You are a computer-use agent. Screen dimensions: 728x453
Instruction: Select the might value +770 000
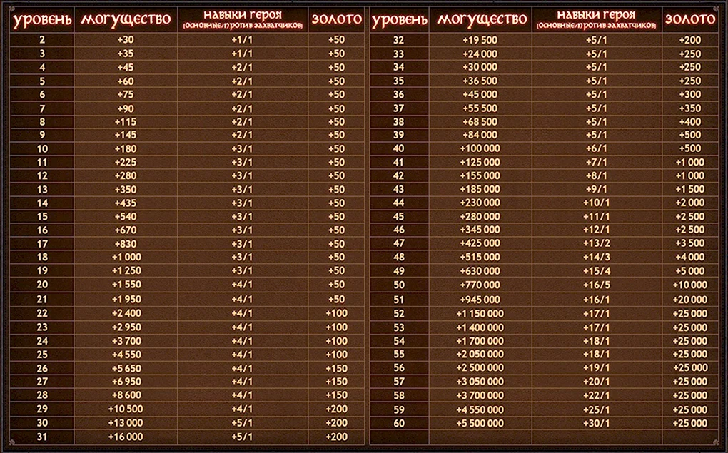coord(480,285)
